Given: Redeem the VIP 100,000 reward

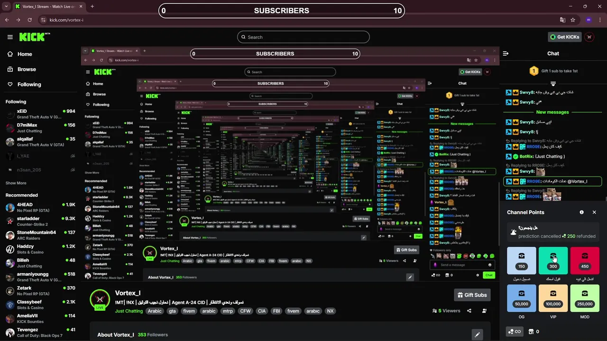Looking at the screenshot, I should [x=553, y=298].
